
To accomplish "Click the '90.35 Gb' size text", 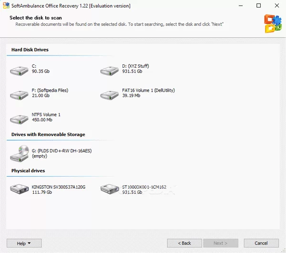I will [x=41, y=71].
